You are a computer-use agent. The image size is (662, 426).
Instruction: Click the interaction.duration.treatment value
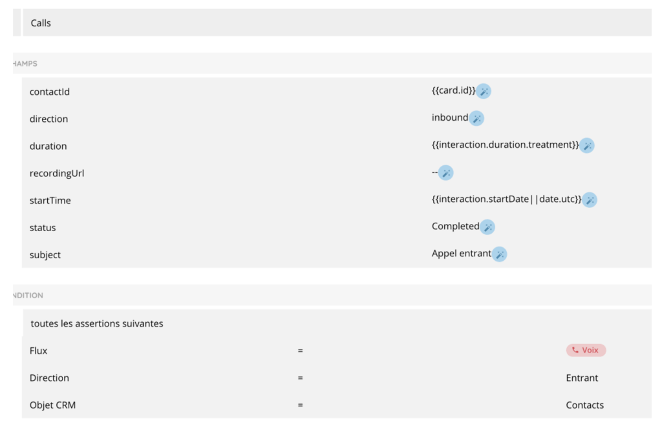(x=505, y=145)
